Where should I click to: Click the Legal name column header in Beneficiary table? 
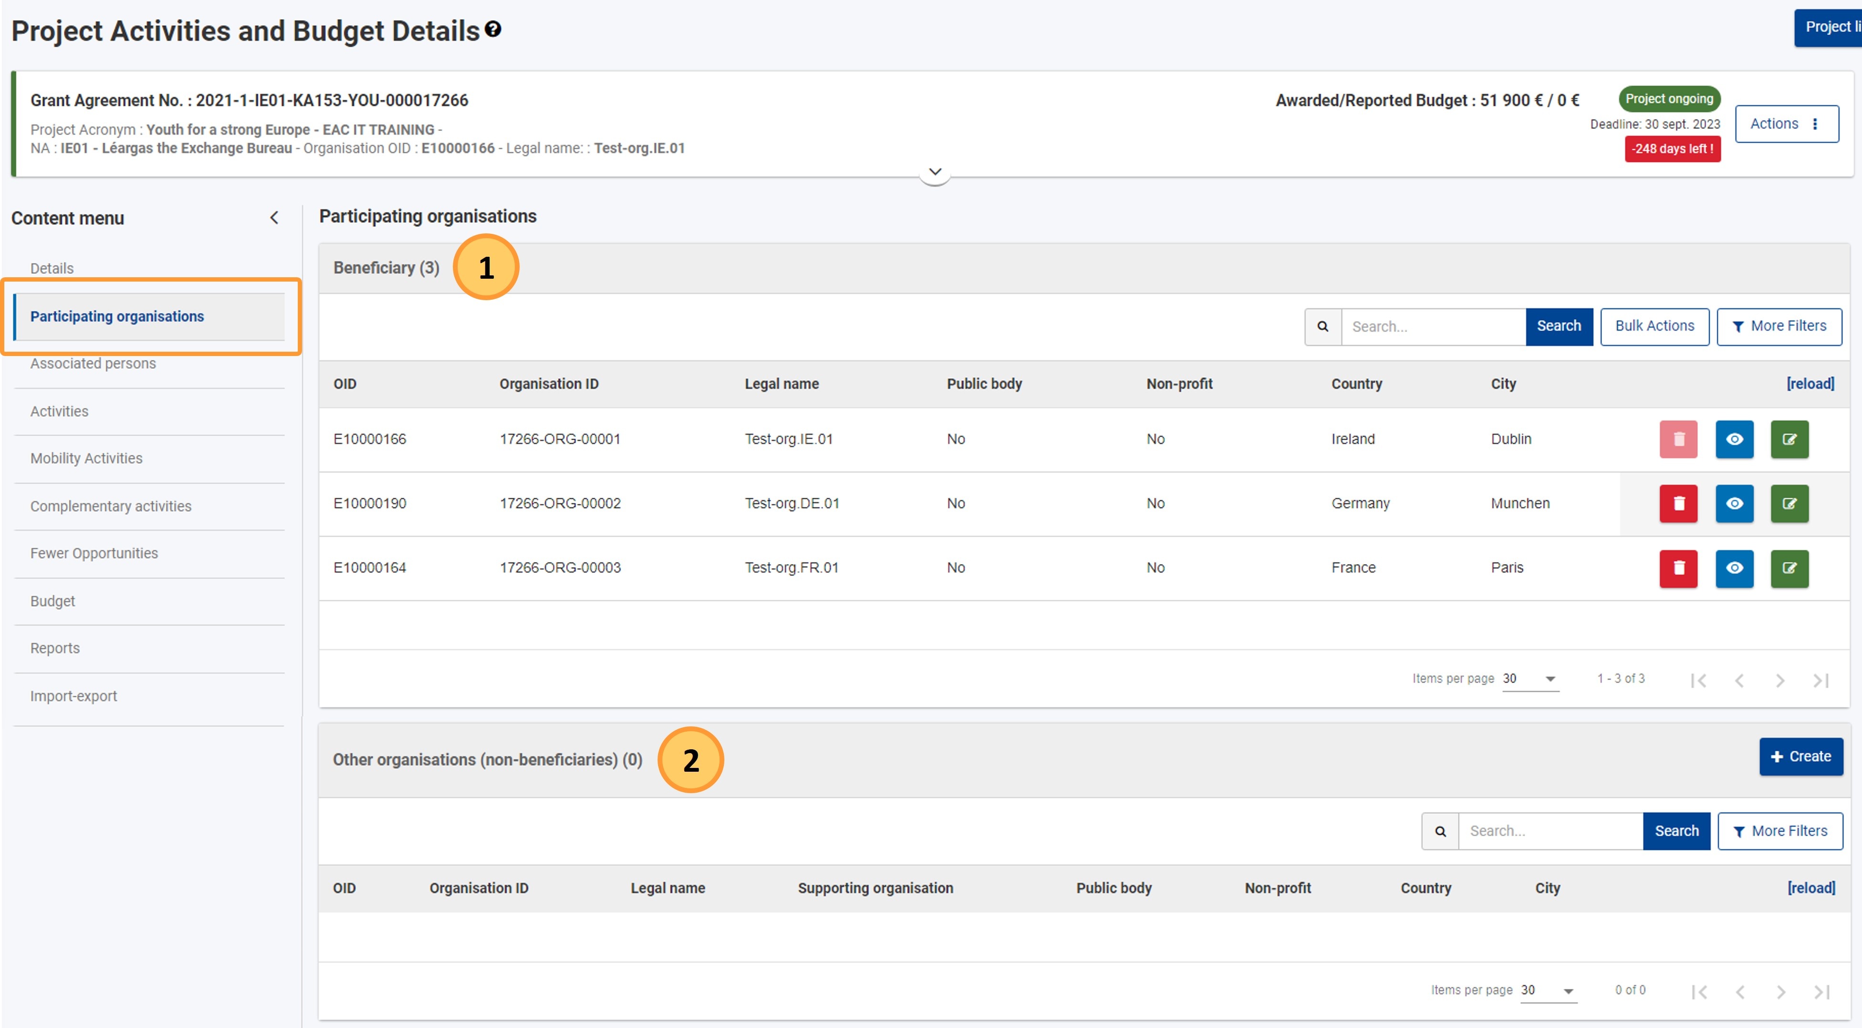pos(781,384)
